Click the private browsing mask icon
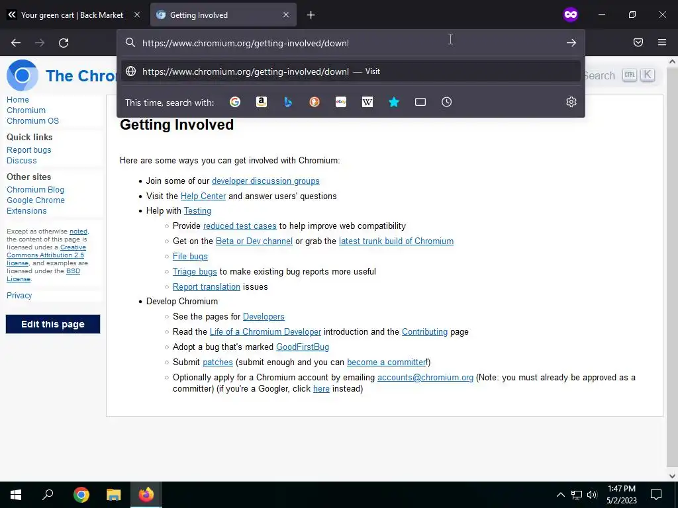The image size is (678, 508). [x=570, y=15]
